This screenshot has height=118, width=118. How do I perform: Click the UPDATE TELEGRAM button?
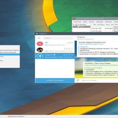tap(55, 80)
